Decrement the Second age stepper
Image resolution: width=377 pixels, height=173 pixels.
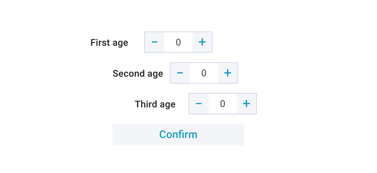pyautogui.click(x=180, y=73)
